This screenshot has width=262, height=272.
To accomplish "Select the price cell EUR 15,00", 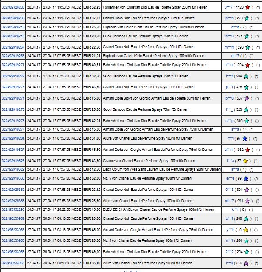I will click(92, 98).
